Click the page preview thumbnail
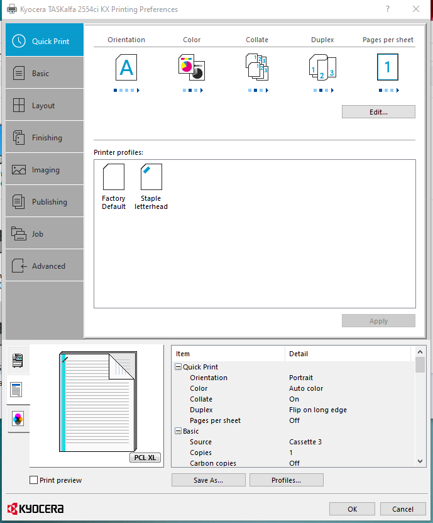Screen dimensions: 433x523 click(98, 402)
